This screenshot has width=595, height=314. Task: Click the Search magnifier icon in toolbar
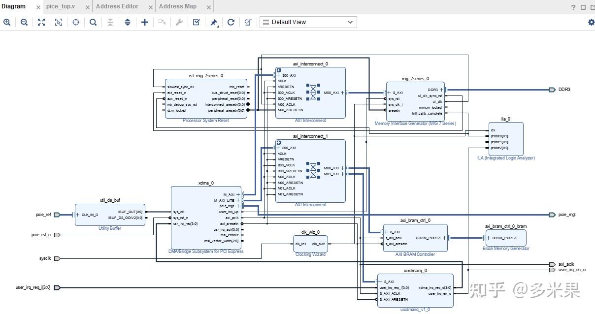(x=93, y=22)
